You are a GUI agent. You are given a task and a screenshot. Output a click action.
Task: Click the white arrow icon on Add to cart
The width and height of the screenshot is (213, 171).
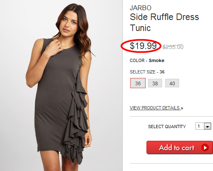tap(205, 148)
